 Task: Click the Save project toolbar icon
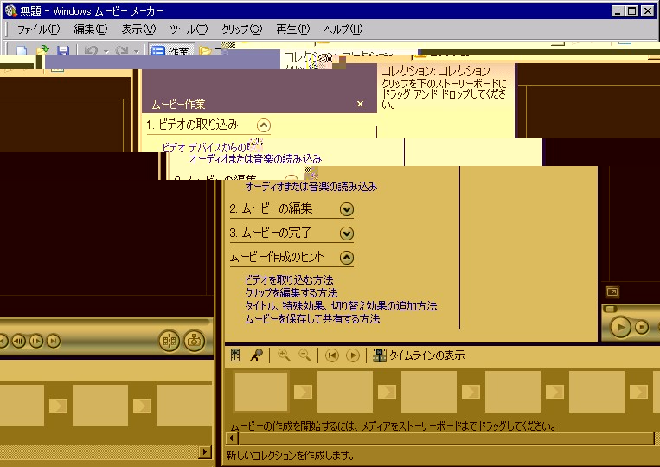pyautogui.click(x=62, y=52)
